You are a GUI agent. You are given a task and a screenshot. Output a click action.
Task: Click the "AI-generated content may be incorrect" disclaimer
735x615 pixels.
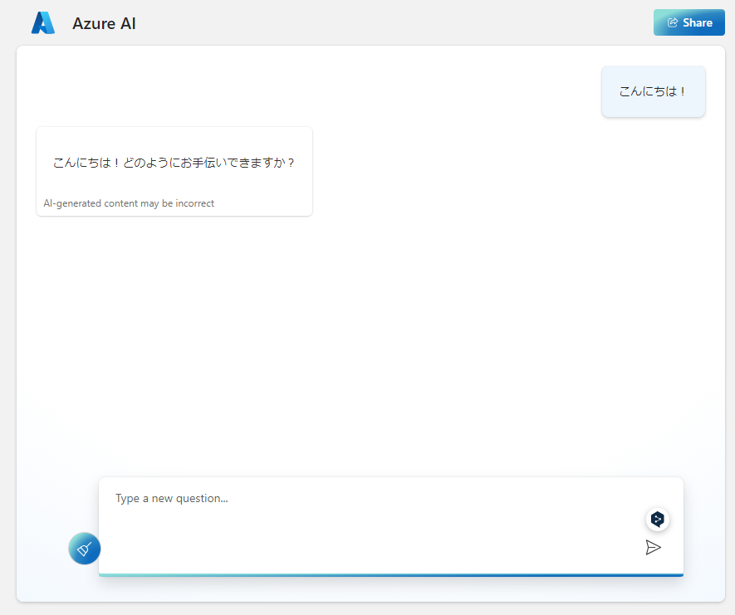129,203
